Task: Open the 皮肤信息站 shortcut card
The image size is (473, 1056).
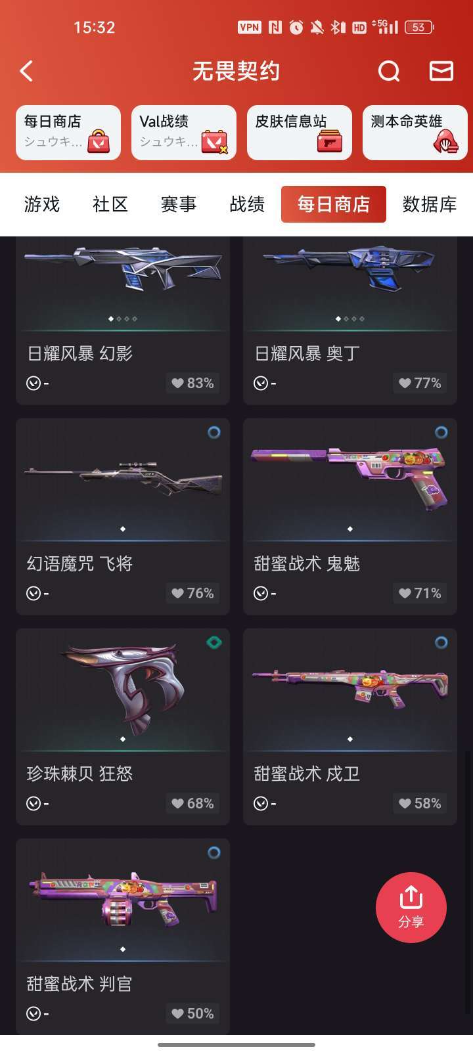Action: (300, 133)
